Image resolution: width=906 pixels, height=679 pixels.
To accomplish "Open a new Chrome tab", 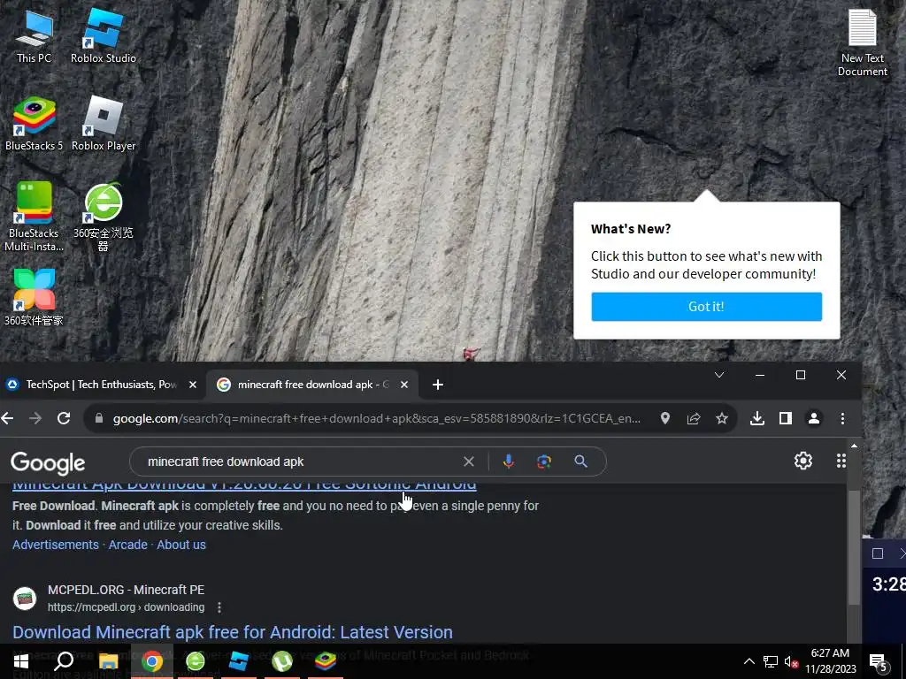I will pos(437,385).
